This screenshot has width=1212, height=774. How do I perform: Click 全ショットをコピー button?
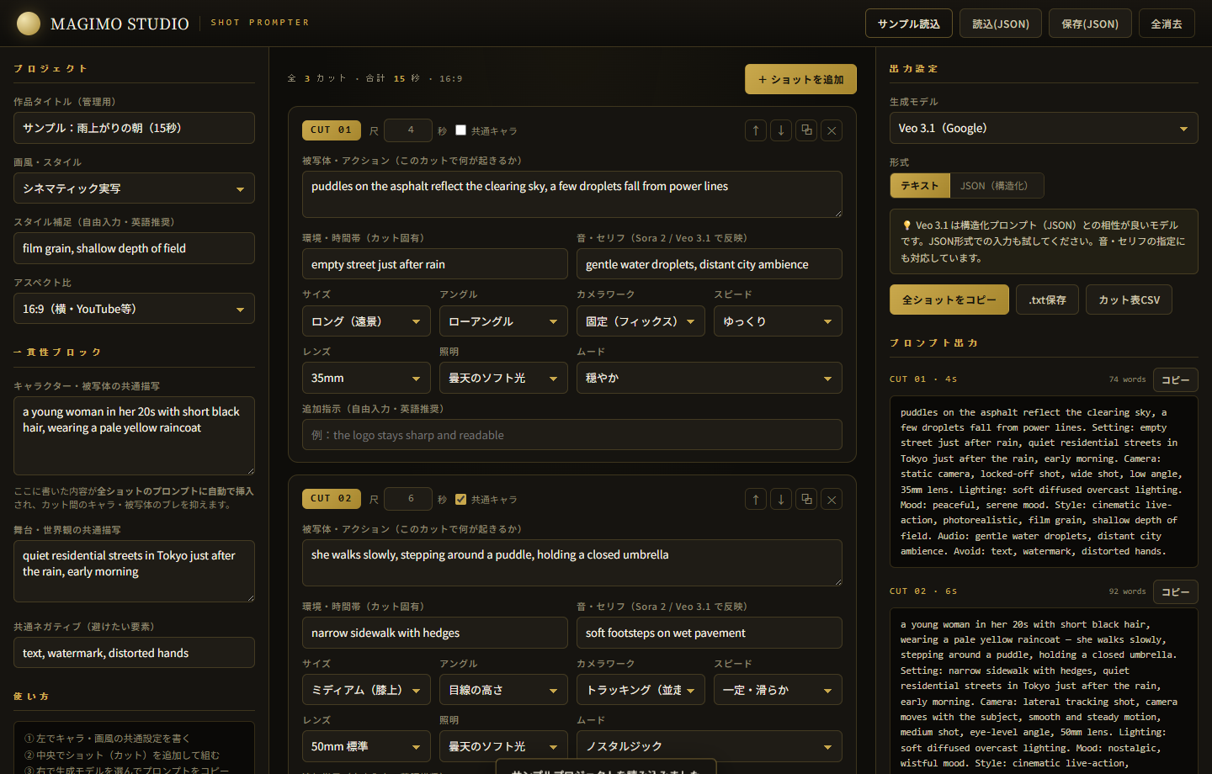(949, 300)
